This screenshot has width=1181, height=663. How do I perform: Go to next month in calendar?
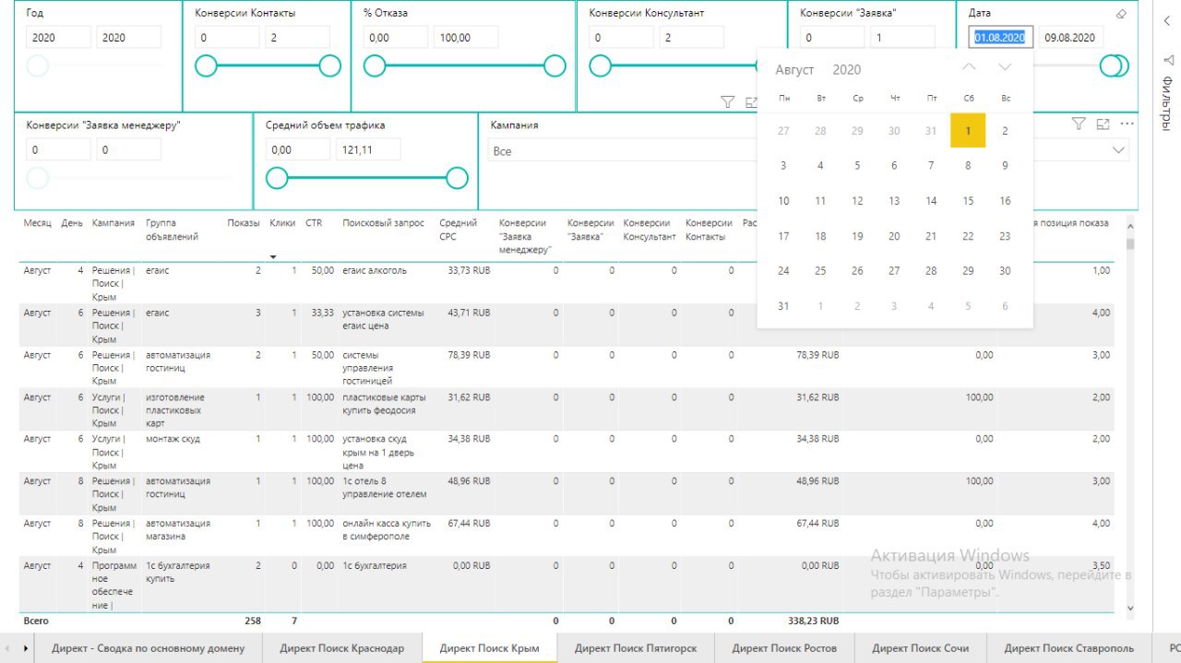tap(1005, 67)
